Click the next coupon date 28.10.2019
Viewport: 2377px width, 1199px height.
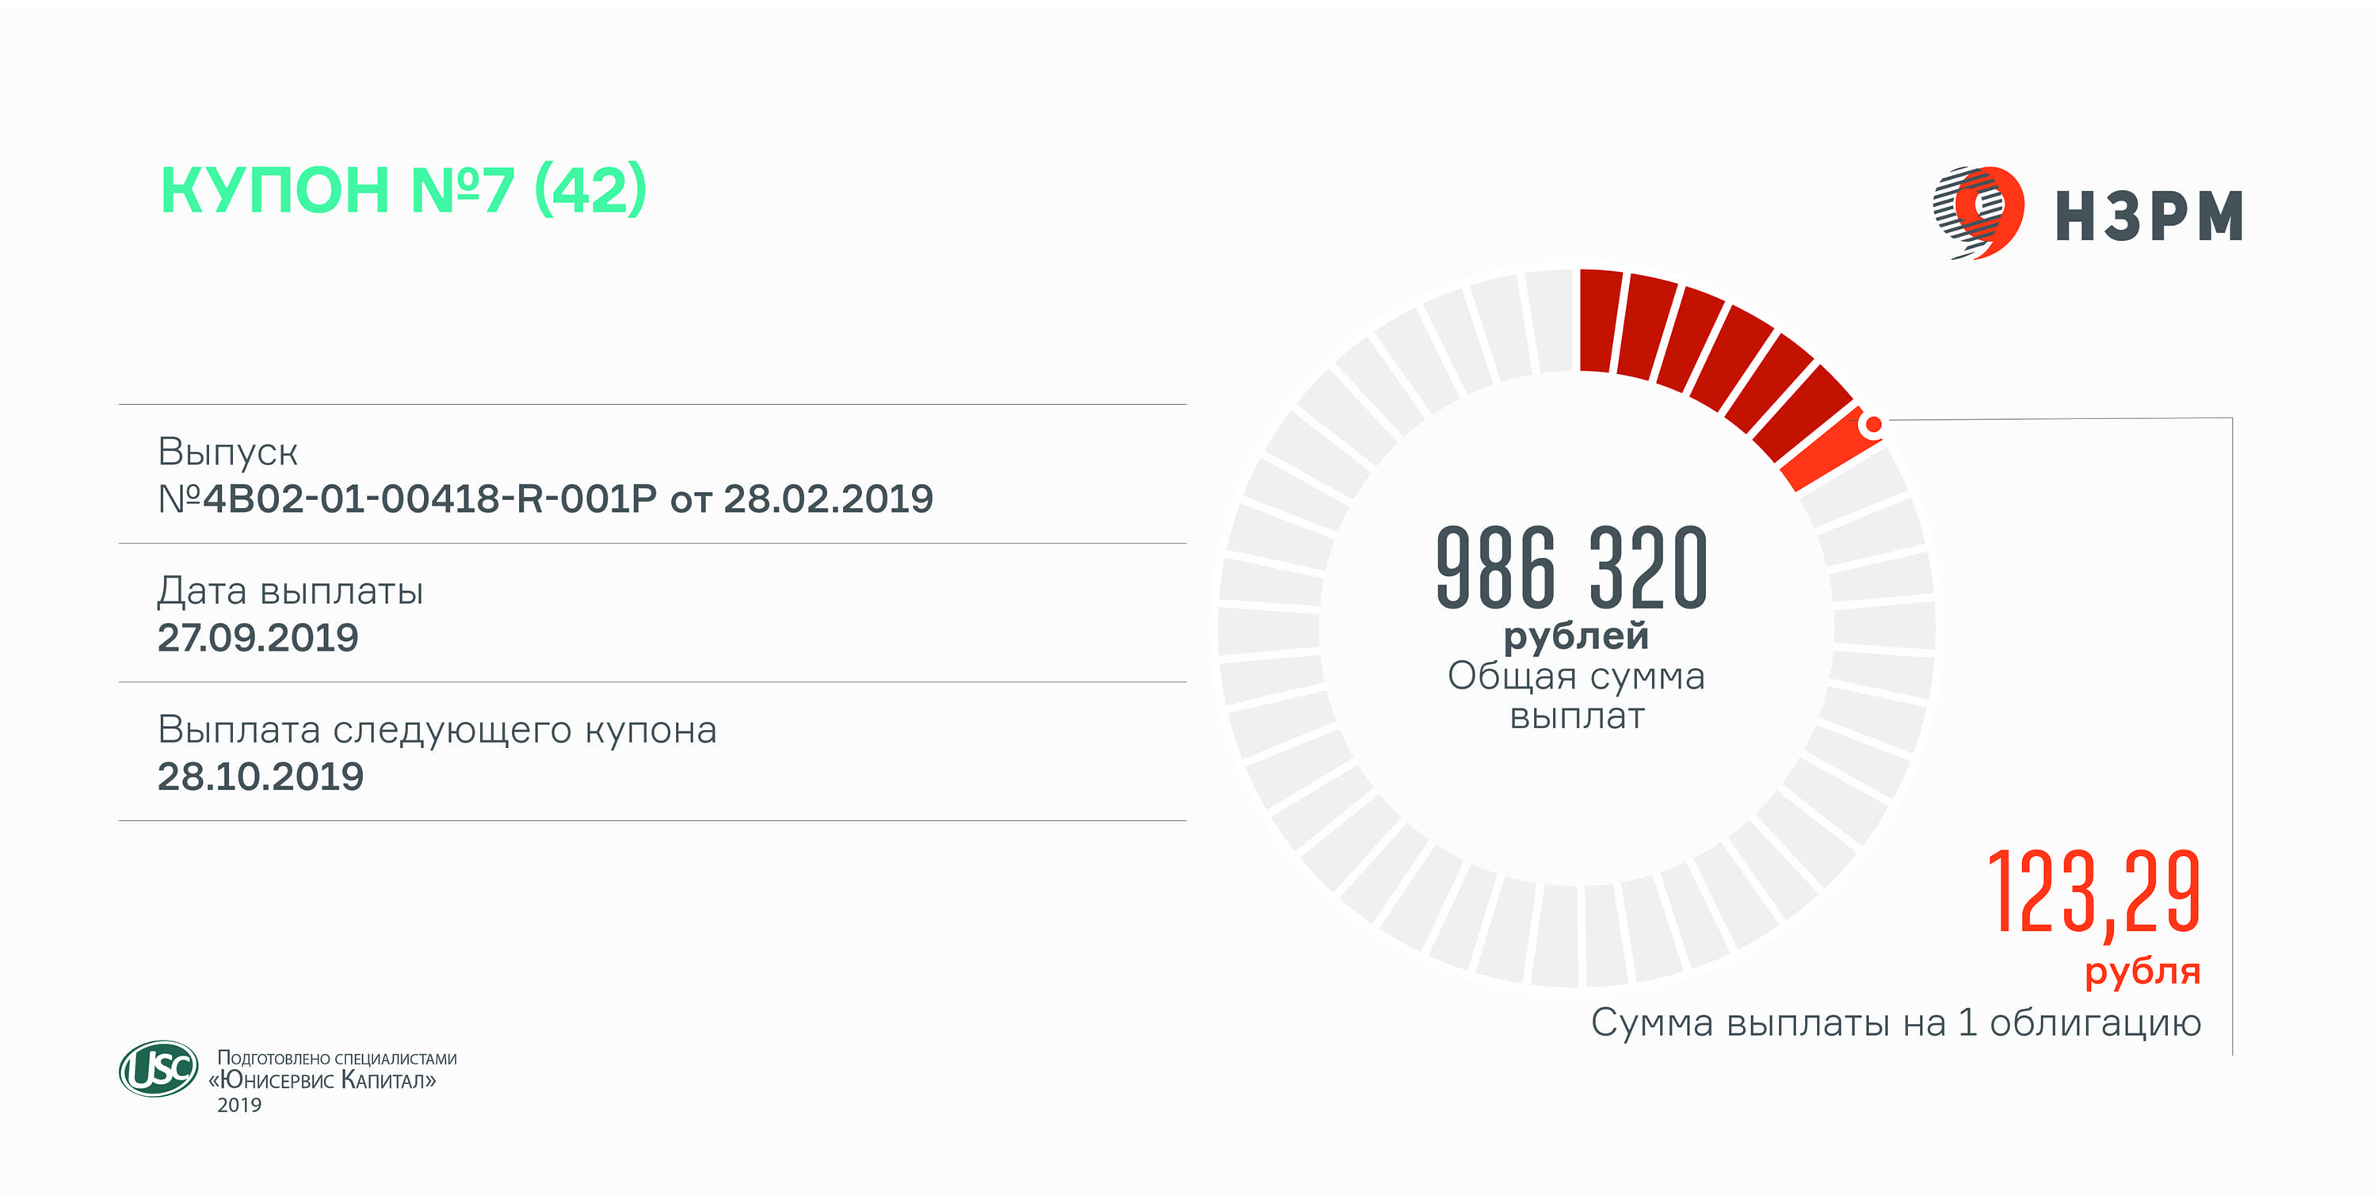pyautogui.click(x=260, y=777)
